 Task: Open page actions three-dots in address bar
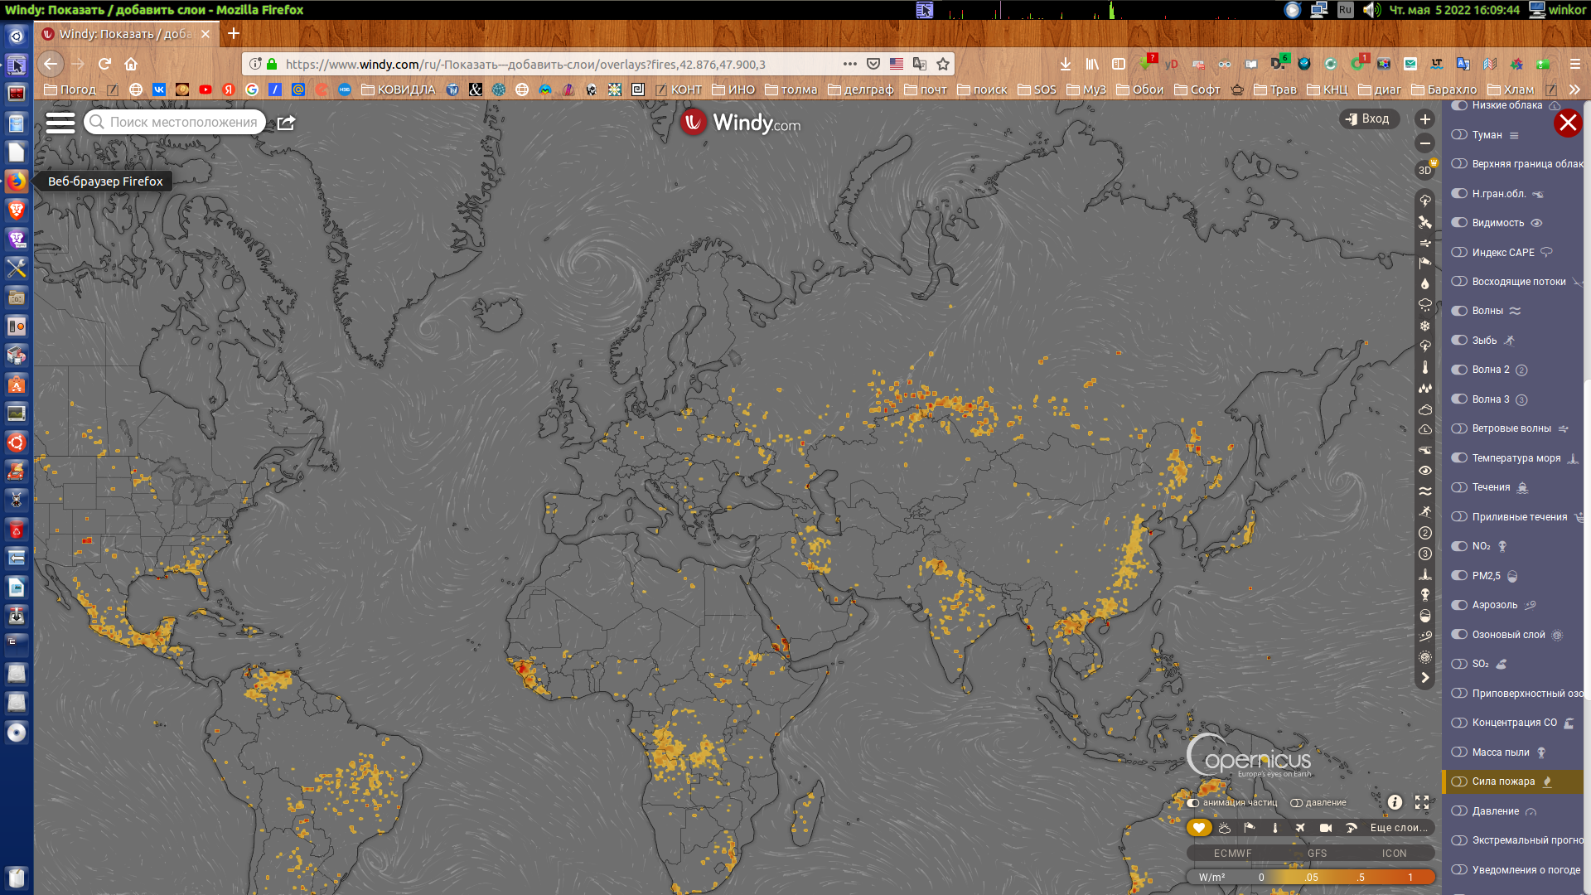(850, 64)
